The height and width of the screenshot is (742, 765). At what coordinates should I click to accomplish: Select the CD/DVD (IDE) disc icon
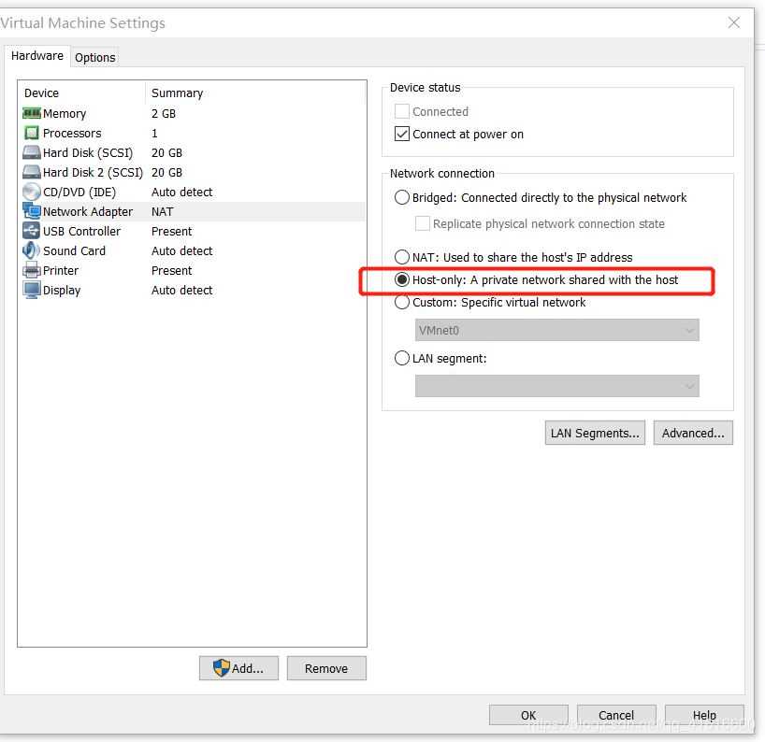[31, 192]
